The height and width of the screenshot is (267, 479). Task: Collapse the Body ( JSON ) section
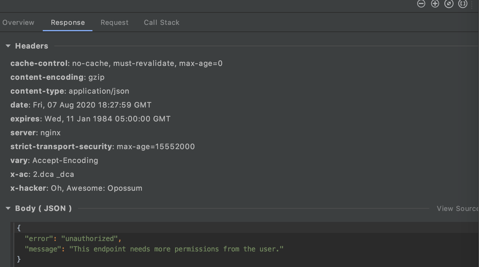8,208
